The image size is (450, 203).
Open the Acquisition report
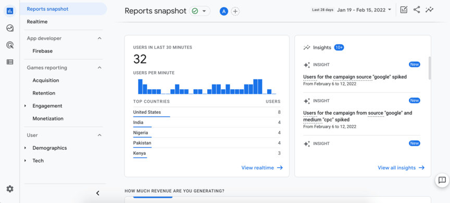click(46, 80)
